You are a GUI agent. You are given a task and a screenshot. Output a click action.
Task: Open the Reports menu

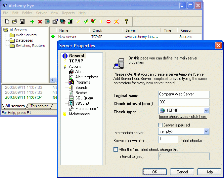pos(68,13)
